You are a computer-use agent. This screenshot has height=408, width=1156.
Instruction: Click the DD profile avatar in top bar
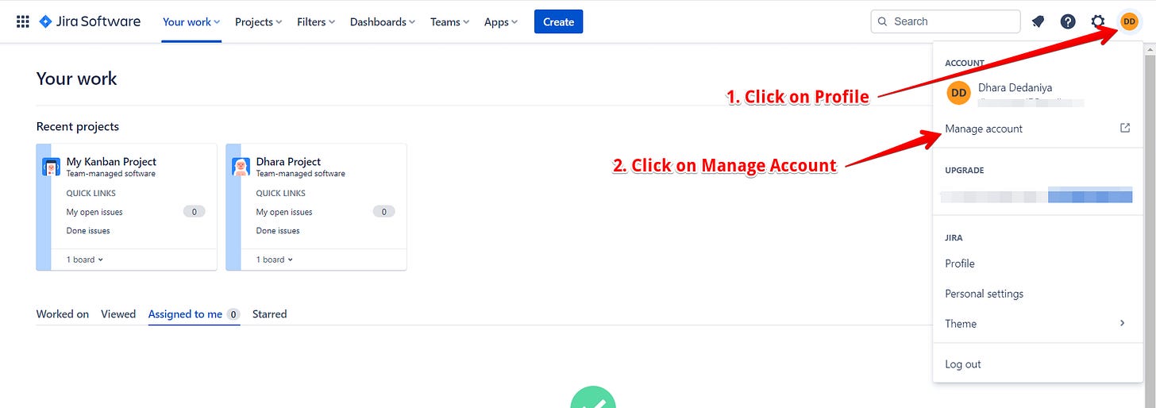pos(1129,21)
